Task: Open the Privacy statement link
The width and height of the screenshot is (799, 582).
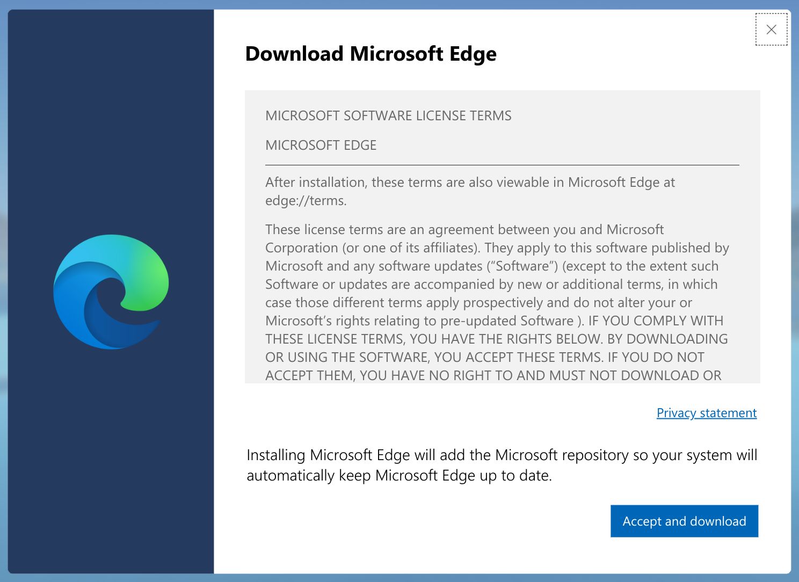Action: coord(706,412)
